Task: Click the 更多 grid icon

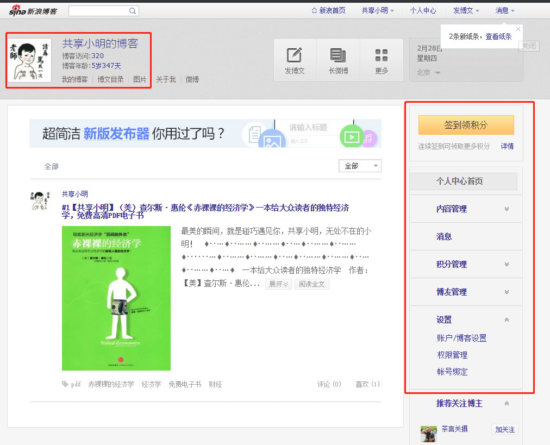Action: [x=382, y=55]
